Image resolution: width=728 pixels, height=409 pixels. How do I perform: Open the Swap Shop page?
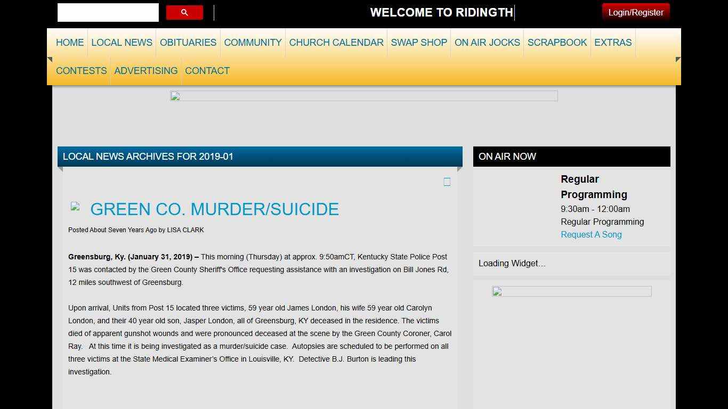click(x=419, y=43)
